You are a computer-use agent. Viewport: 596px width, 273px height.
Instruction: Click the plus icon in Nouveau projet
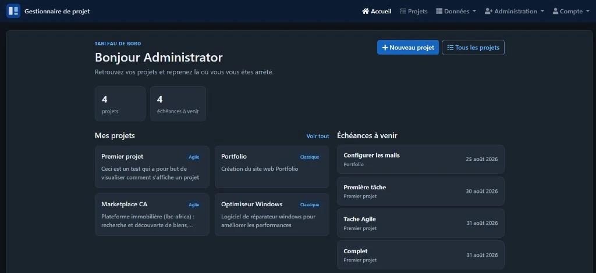[x=385, y=48]
